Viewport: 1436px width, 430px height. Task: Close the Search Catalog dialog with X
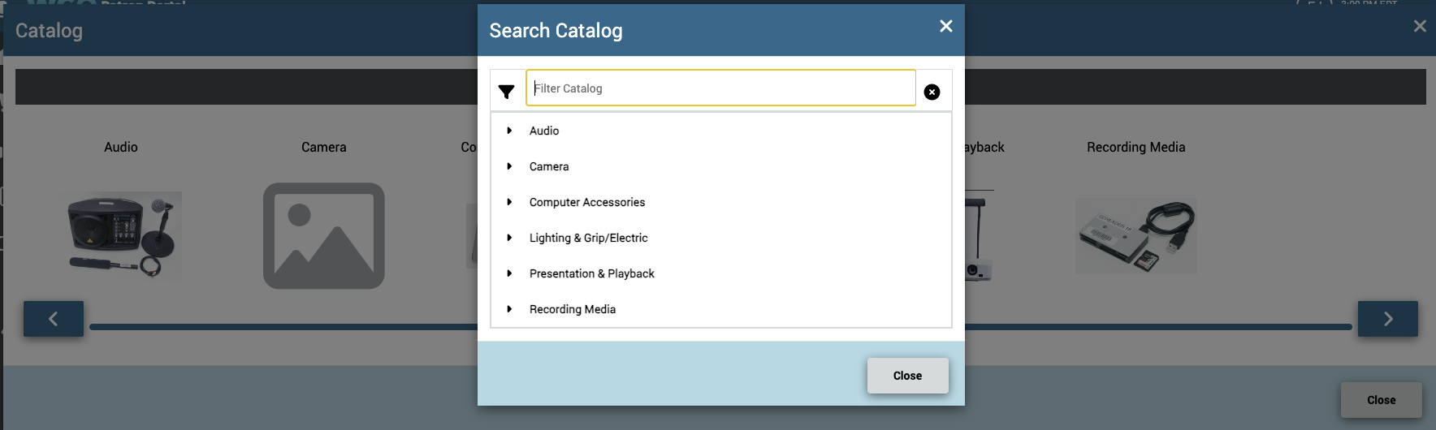[x=945, y=26]
